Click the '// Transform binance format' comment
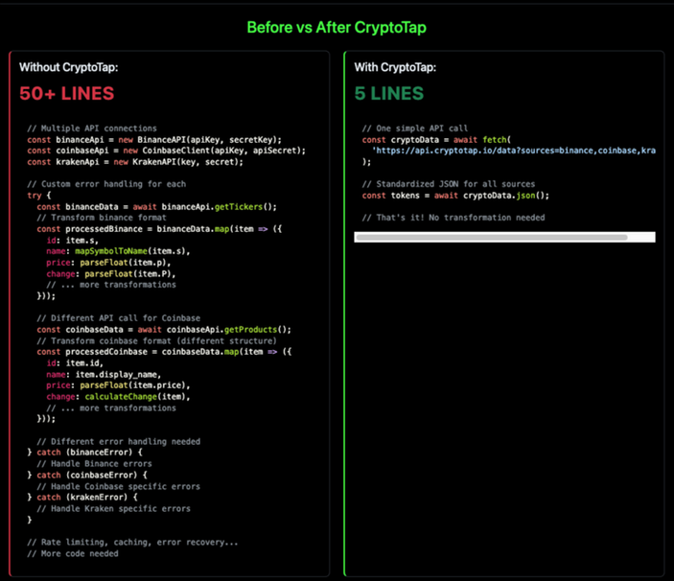Screen dimensions: 674x581 102,218
